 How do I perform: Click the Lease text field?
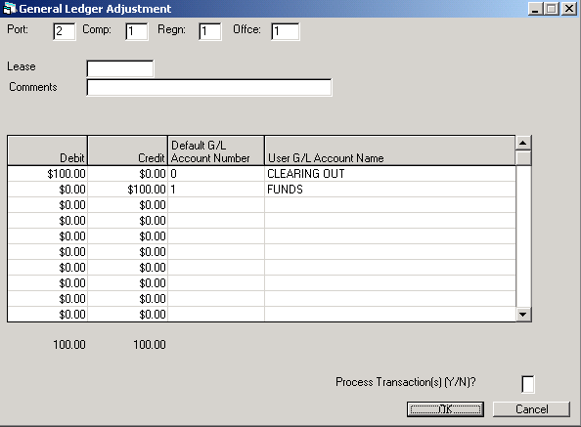[x=120, y=68]
